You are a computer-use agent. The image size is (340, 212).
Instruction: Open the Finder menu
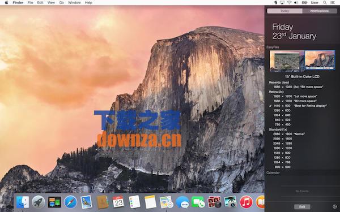click(x=18, y=3)
